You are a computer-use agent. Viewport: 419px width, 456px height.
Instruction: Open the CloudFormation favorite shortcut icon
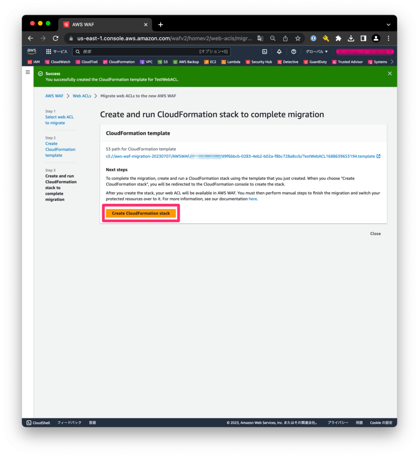(x=119, y=62)
